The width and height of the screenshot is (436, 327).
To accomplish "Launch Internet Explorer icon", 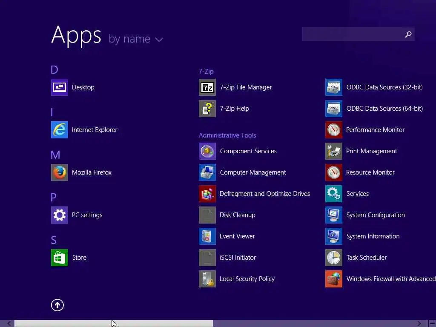I will 60,130.
